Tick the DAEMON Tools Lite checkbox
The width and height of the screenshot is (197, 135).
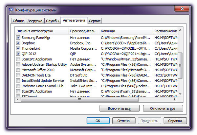[18, 75]
